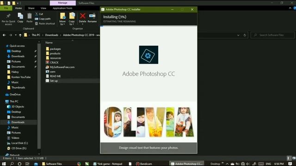The width and height of the screenshot is (296, 166).
Task: Open Local Disk (C:) in sidebar
Action: click(19, 143)
